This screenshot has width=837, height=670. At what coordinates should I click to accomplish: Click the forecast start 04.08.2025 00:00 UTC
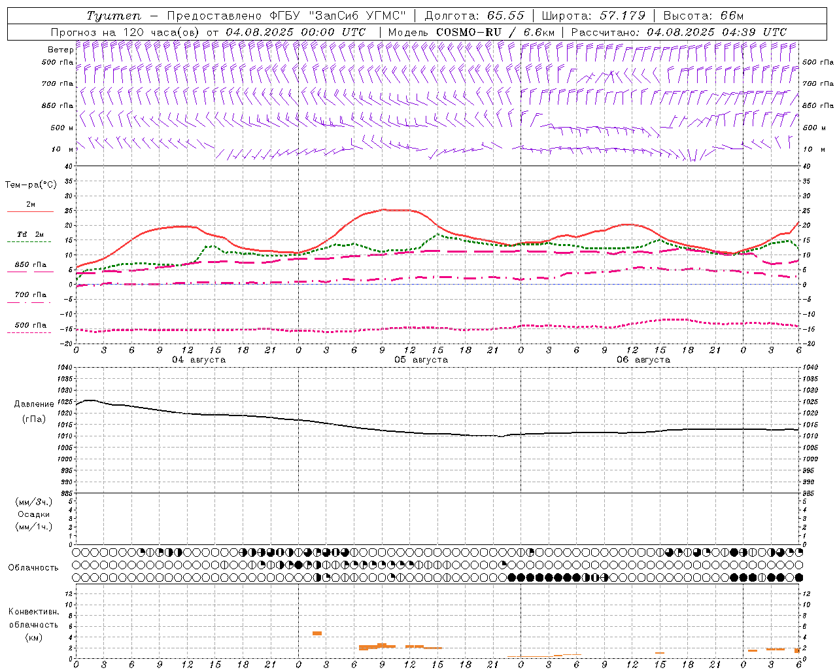coord(296,32)
